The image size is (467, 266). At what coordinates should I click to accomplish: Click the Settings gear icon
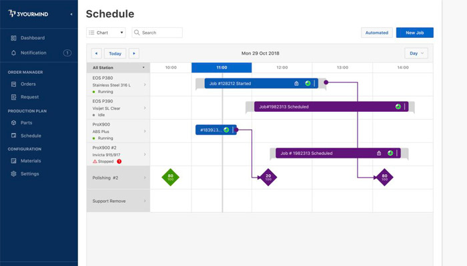[x=14, y=174]
